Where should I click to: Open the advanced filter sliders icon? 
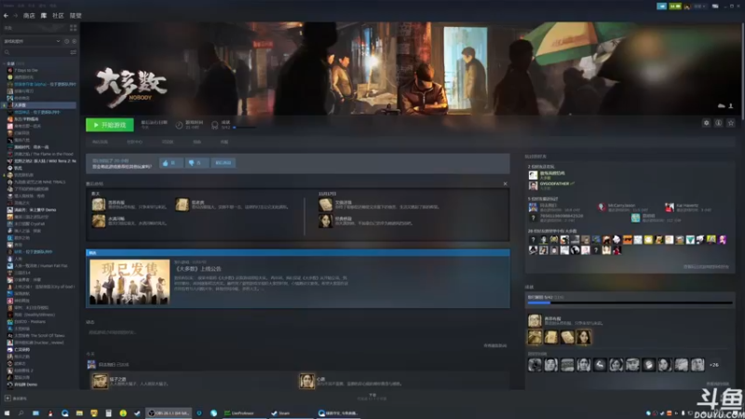74,52
